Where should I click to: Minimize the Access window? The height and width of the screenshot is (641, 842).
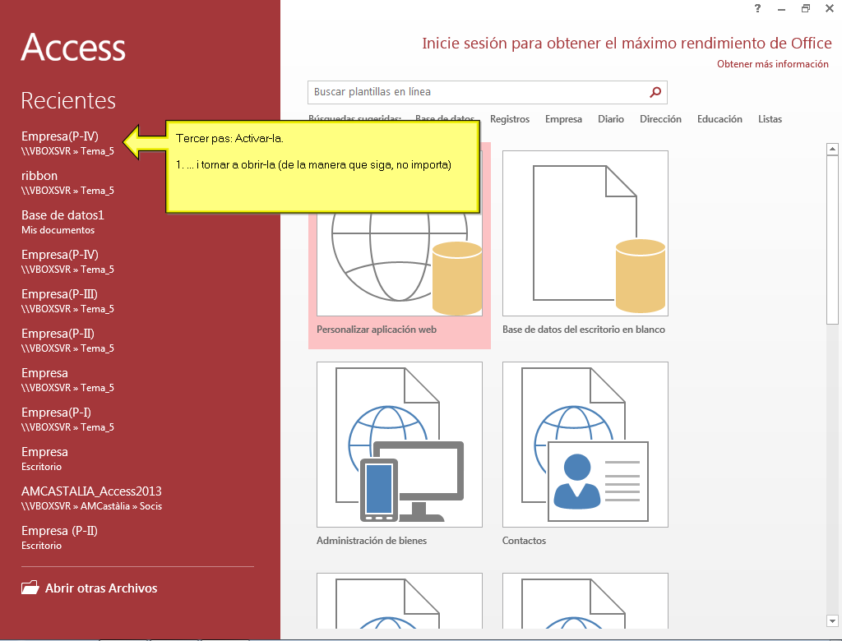782,8
